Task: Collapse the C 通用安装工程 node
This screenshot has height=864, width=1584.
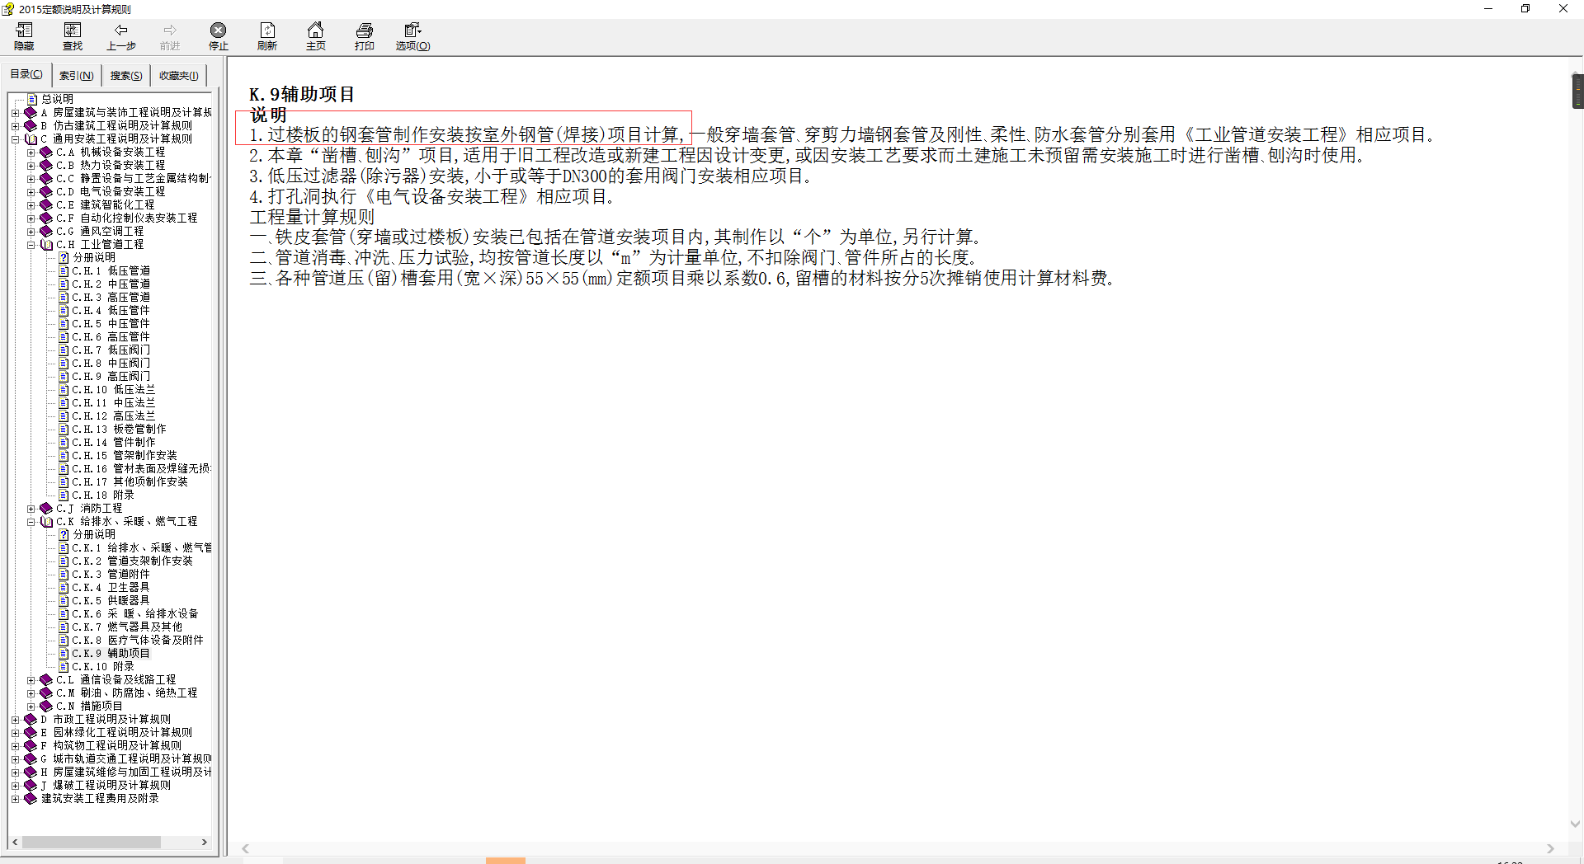Action: click(15, 139)
